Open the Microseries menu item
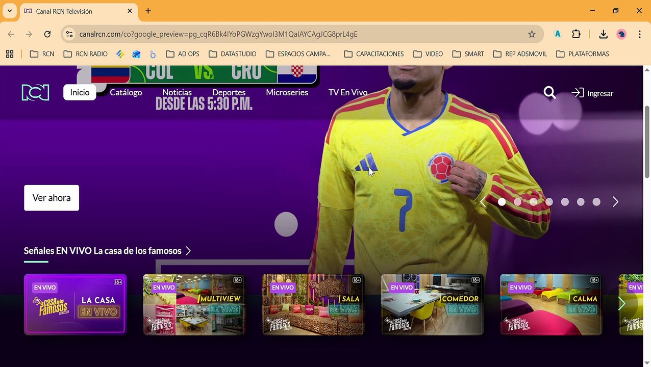This screenshot has width=651, height=367. point(287,92)
